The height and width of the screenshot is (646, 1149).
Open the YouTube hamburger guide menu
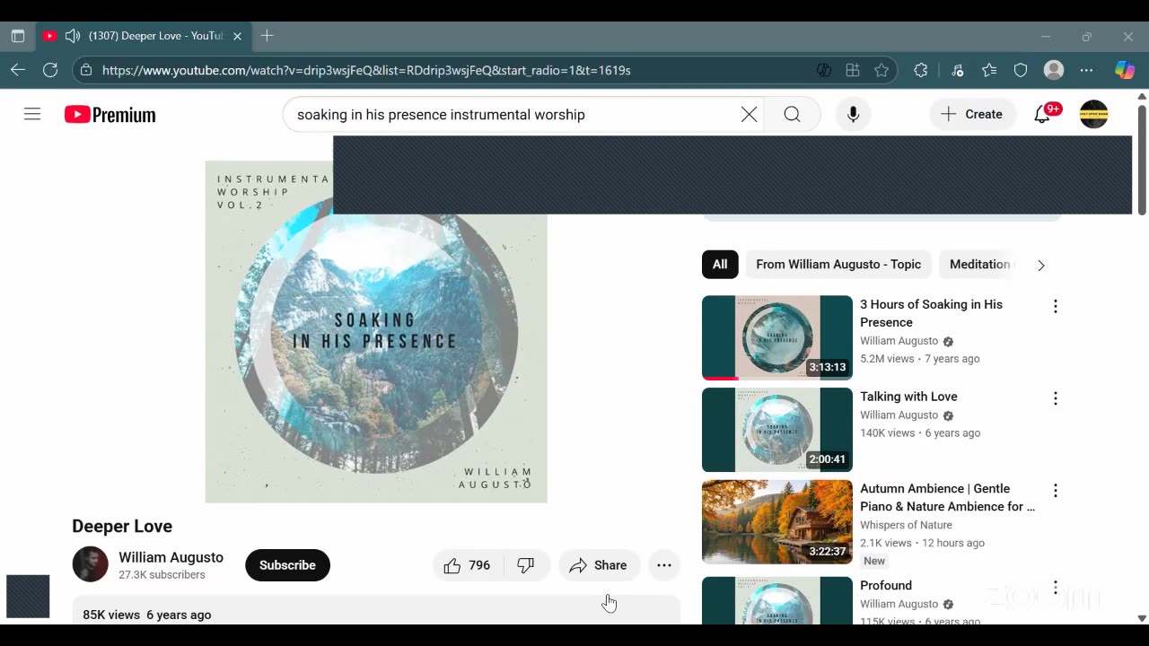click(x=32, y=114)
